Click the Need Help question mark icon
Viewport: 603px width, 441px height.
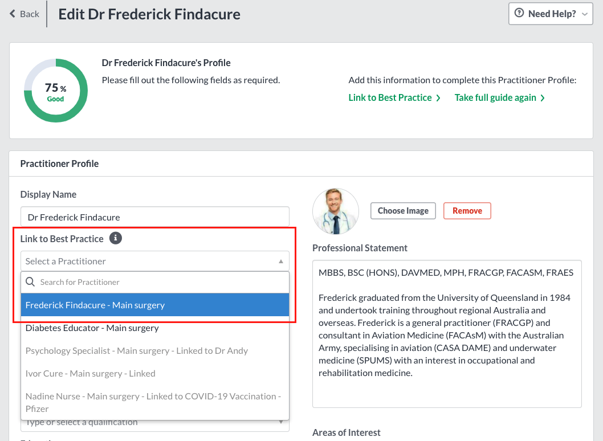coord(519,13)
